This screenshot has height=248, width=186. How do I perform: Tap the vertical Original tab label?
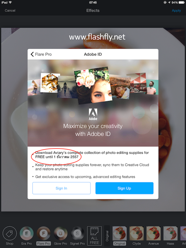(x=107, y=236)
